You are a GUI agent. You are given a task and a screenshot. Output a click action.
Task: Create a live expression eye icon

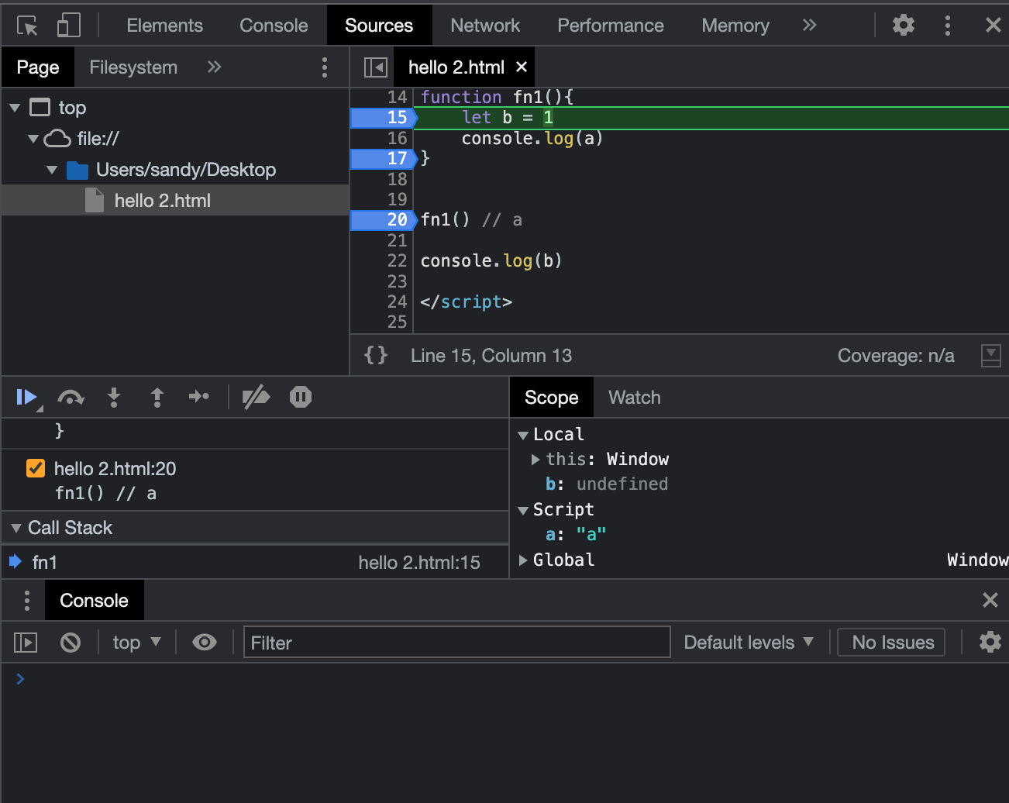tap(205, 643)
